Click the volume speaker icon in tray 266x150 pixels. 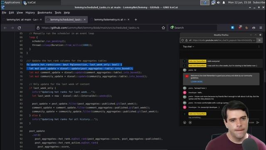(219, 2)
